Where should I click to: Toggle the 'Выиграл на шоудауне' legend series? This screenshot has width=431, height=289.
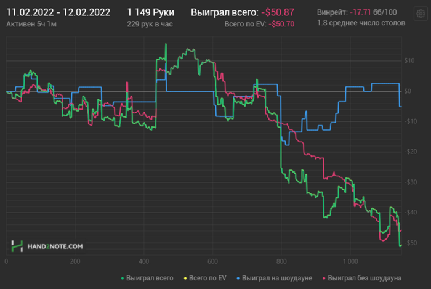[275, 278]
